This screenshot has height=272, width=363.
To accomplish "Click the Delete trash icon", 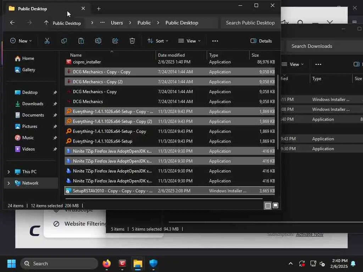I will [132, 41].
